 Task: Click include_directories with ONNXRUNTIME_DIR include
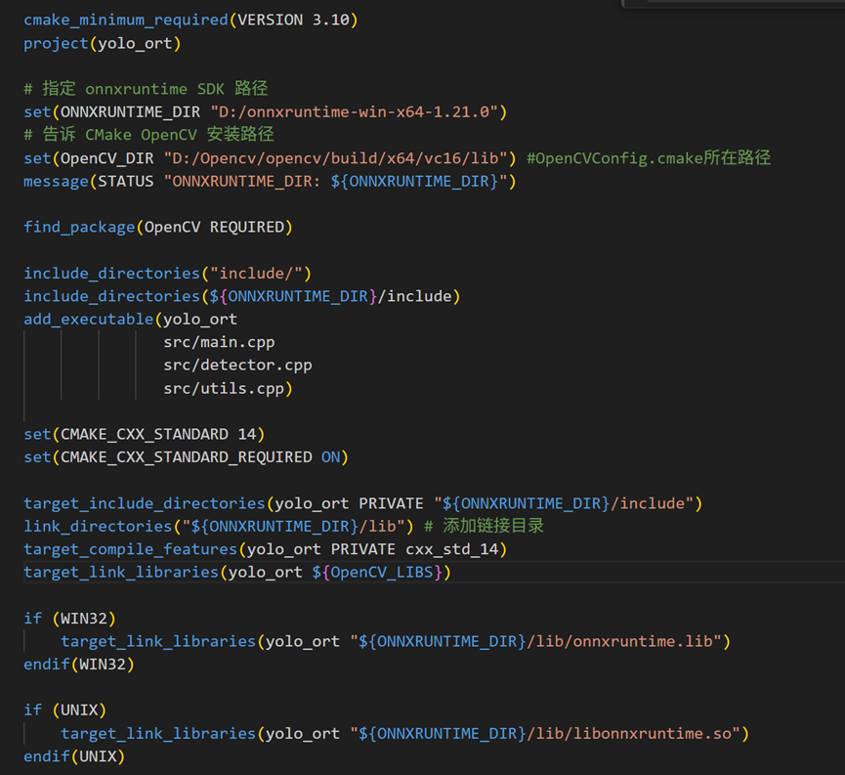pyautogui.click(x=241, y=296)
